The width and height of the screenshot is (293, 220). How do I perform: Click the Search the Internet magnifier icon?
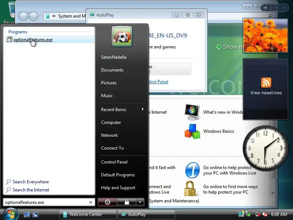point(8,190)
